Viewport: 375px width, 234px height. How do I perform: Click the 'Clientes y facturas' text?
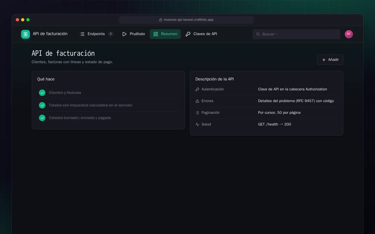click(65, 93)
